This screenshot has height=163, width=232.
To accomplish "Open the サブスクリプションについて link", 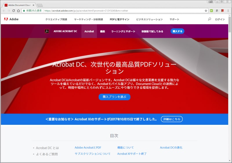I will click(93, 154).
